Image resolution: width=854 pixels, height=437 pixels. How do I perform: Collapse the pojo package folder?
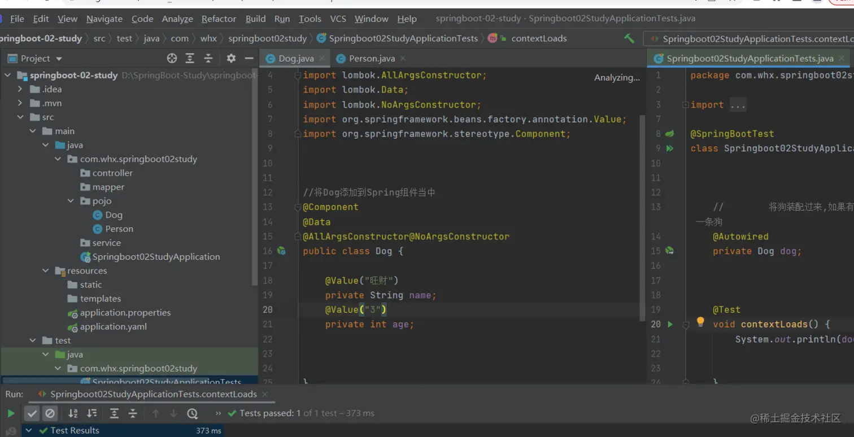click(71, 201)
